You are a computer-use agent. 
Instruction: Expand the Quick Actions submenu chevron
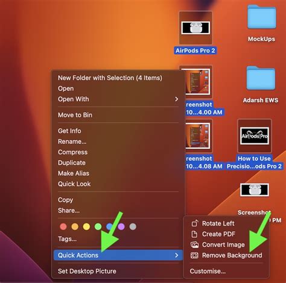[176, 255]
